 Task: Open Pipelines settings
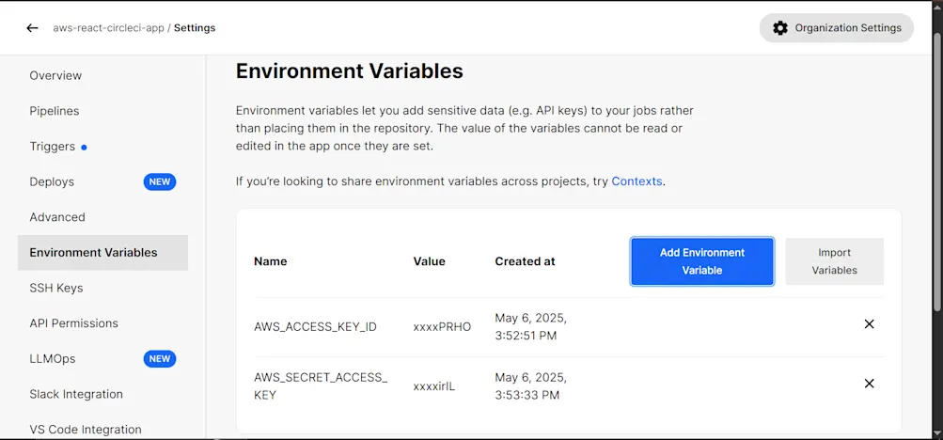[x=55, y=111]
